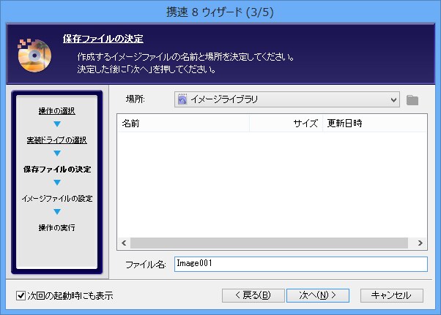Select the 保存ファイルの決定 step in the sidebar
The height and width of the screenshot is (315, 441).
click(57, 169)
